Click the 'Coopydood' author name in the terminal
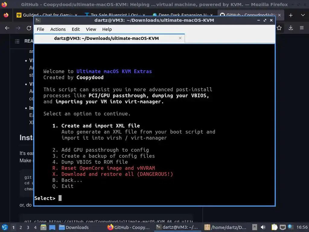 [x=90, y=77]
